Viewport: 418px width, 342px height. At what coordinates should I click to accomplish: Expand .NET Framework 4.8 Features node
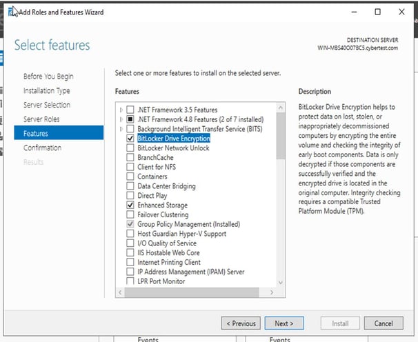coord(121,119)
